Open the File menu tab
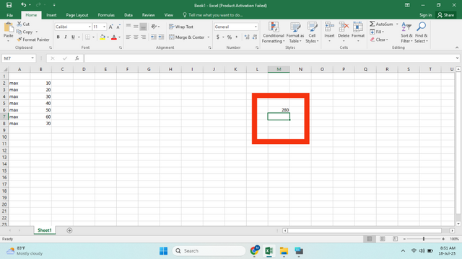This screenshot has width=462, height=259. pyautogui.click(x=9, y=15)
